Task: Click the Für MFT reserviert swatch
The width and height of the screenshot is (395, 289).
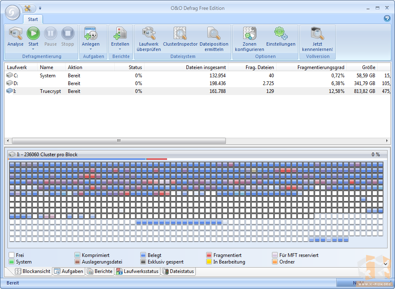Action: click(x=275, y=255)
